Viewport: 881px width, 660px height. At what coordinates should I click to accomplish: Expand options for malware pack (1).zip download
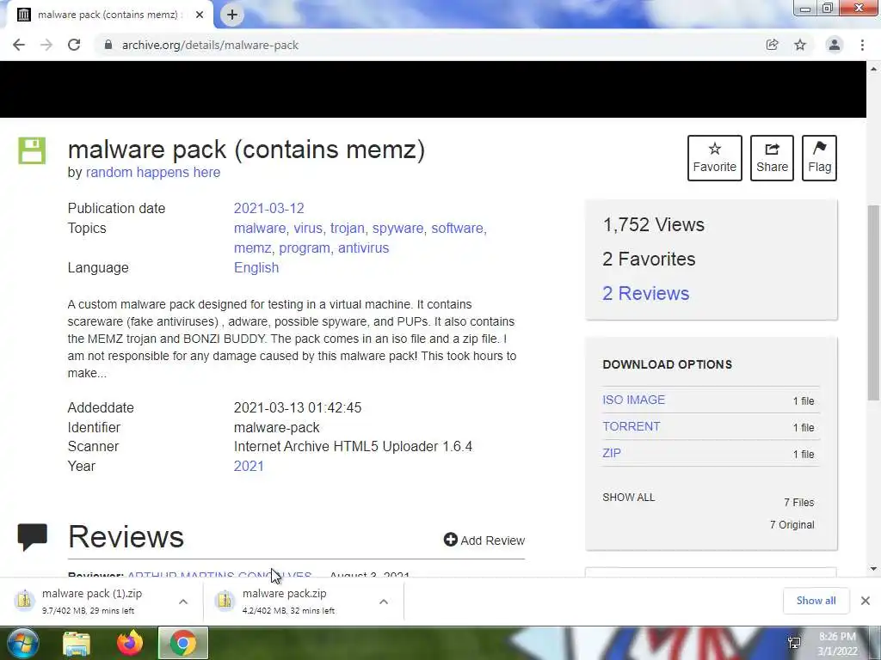point(183,602)
